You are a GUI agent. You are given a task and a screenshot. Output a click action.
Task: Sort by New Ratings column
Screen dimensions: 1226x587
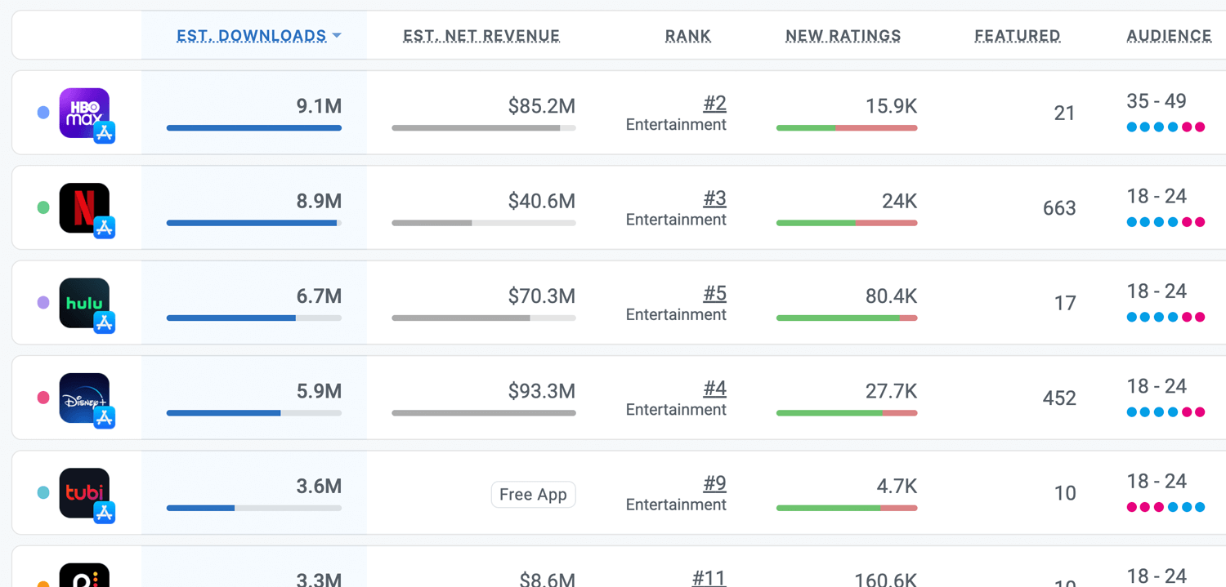[x=843, y=36]
